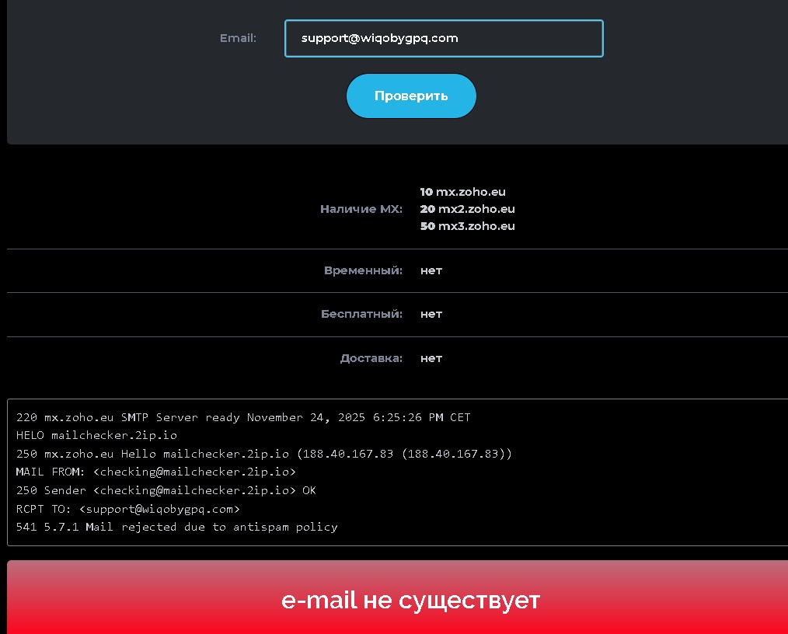This screenshot has height=634, width=788.
Task: Select the Временный row result нет
Action: click(x=431, y=270)
